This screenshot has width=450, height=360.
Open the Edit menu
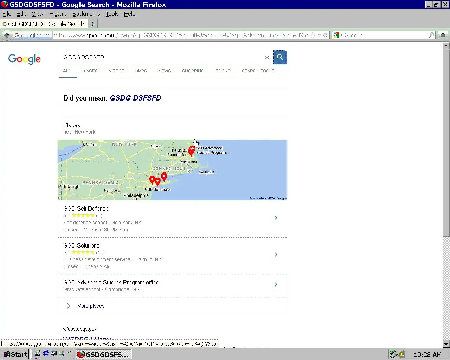21,14
